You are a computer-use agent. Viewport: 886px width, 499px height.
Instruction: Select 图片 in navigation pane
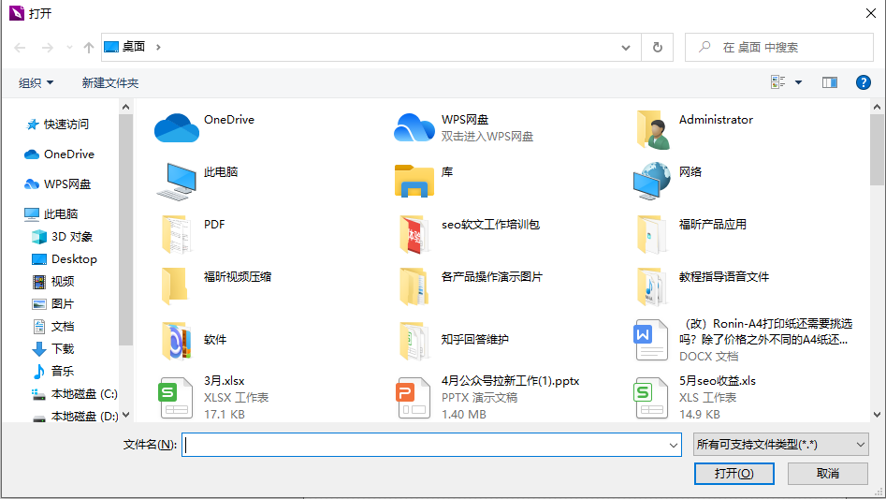point(53,304)
